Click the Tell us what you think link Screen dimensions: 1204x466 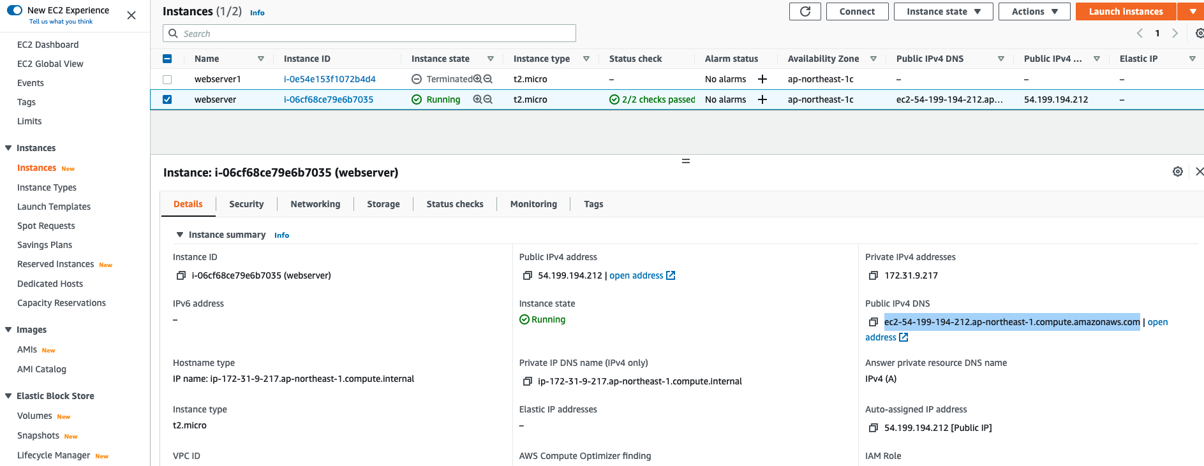pos(61,22)
